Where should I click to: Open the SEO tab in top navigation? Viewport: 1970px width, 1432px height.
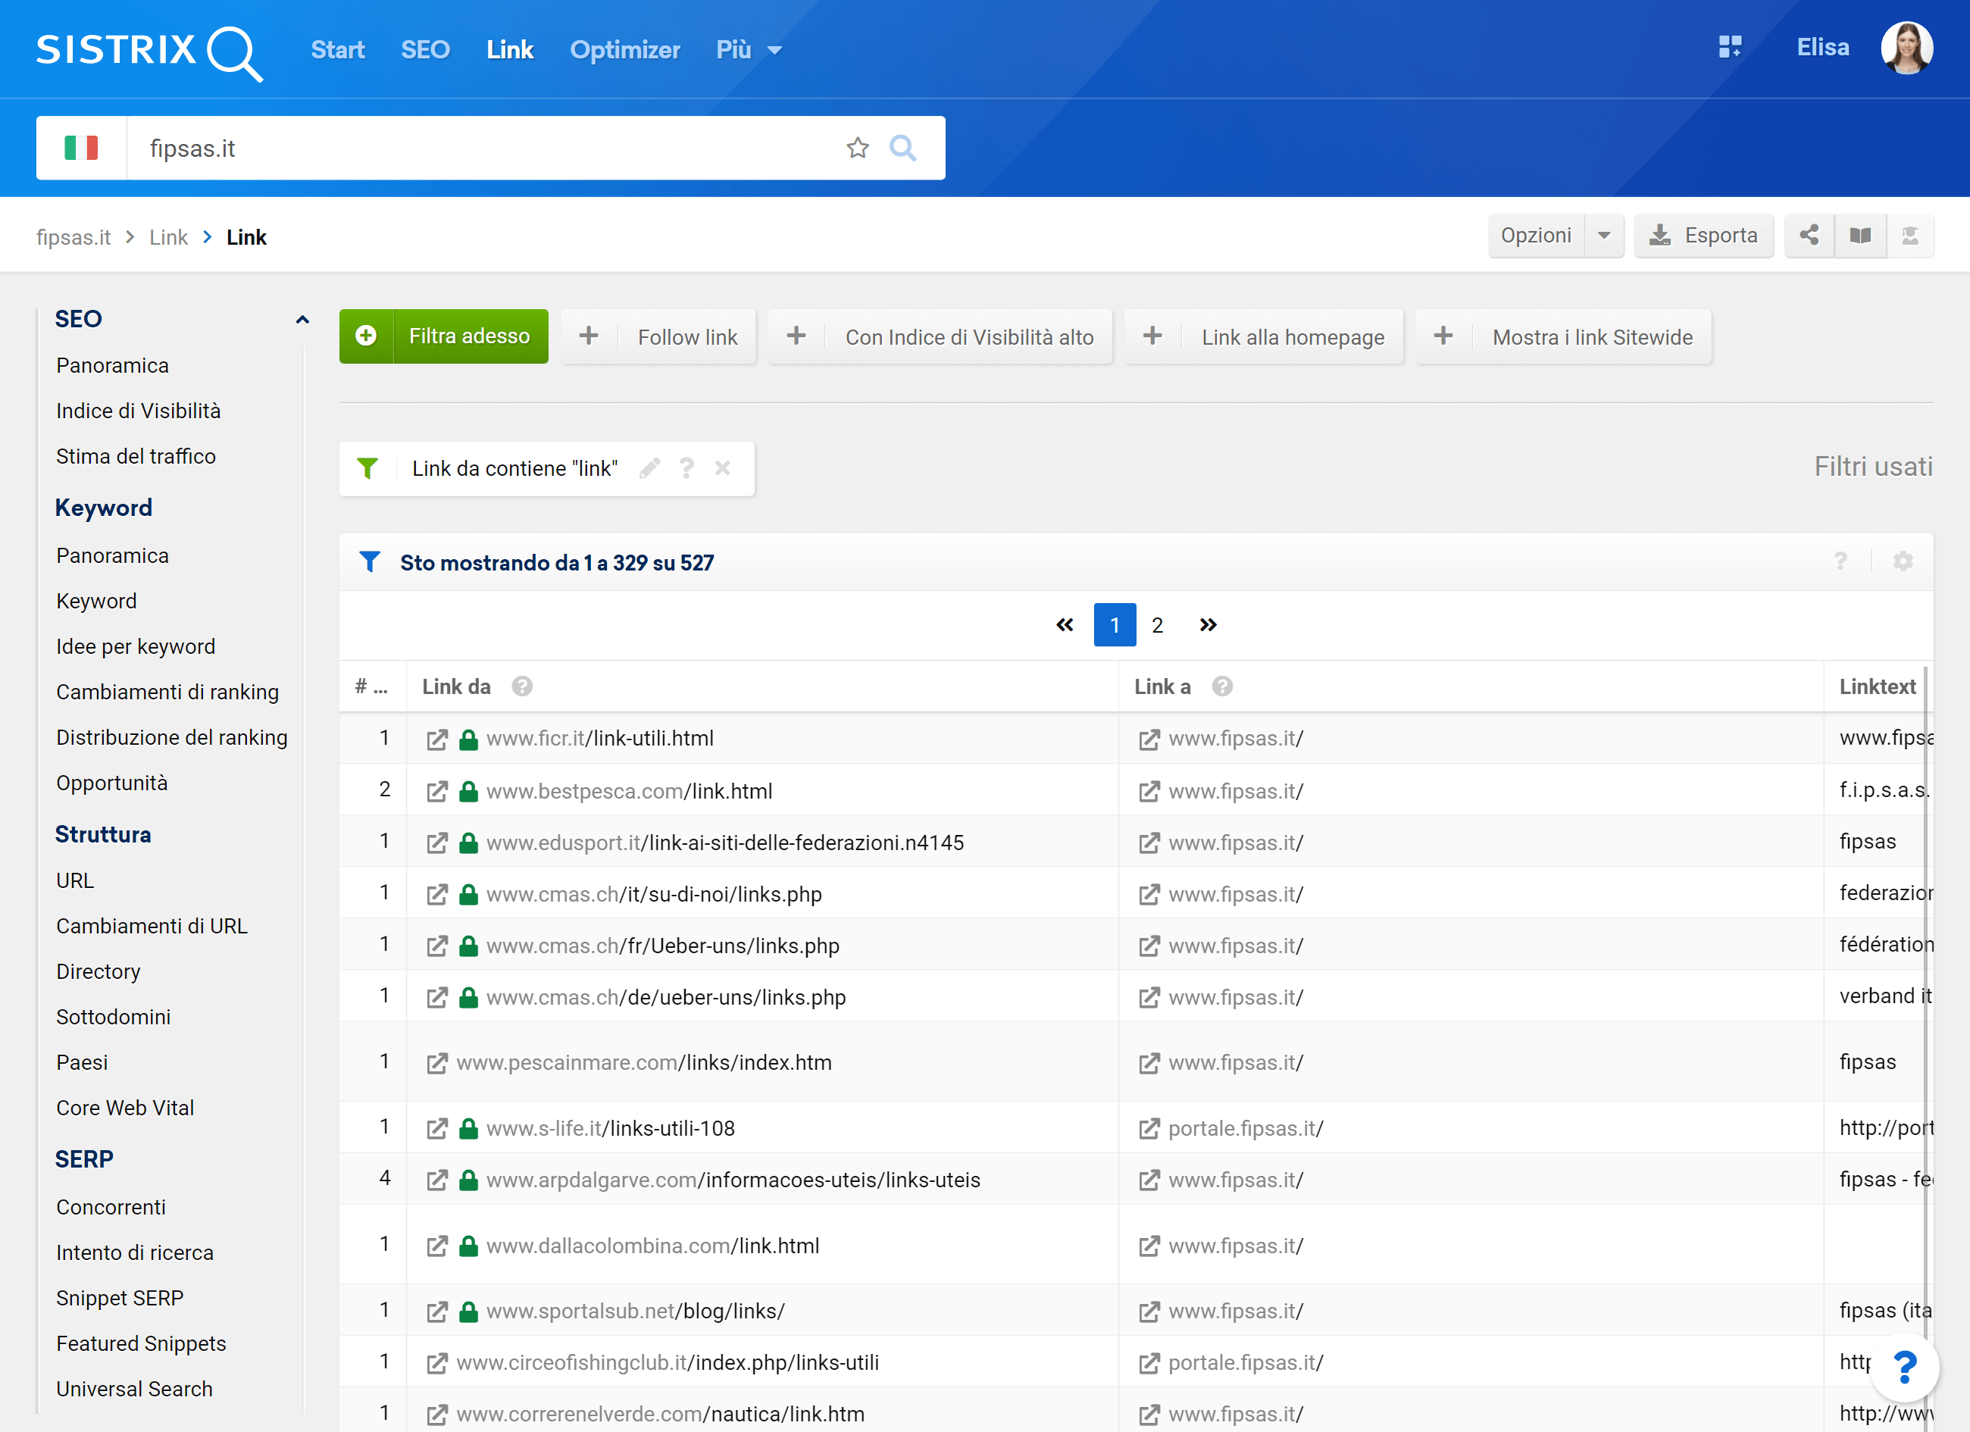[x=426, y=49]
